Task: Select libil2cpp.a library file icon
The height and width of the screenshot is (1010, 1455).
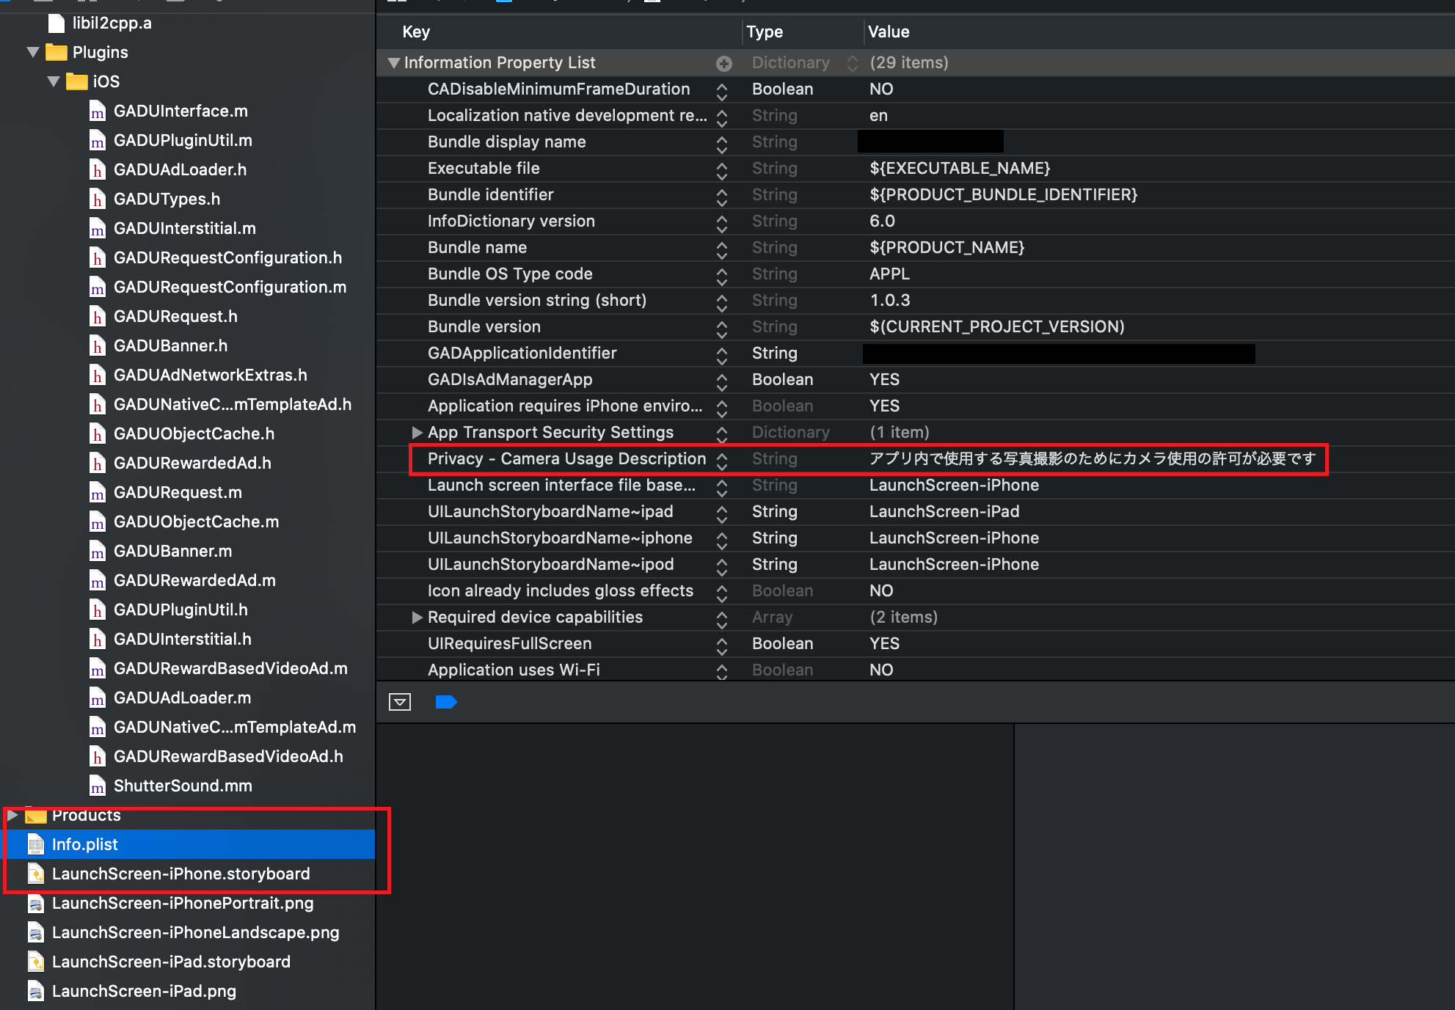Action: [56, 23]
